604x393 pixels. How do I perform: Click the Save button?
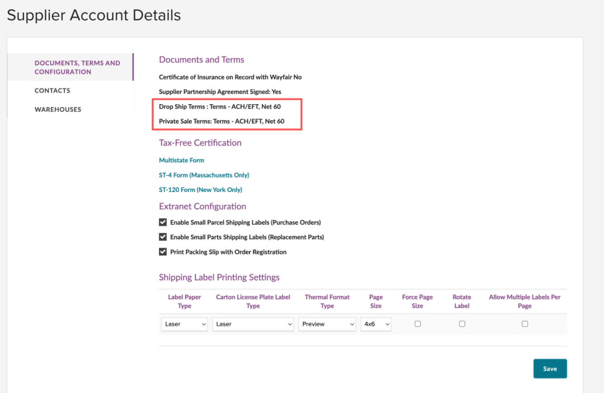tap(550, 369)
